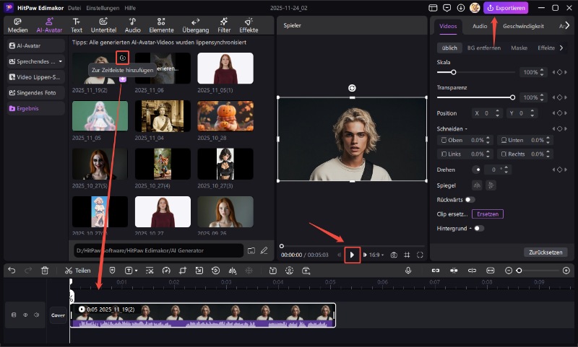Click the Exportieren button
The width and height of the screenshot is (578, 347).
click(x=506, y=8)
